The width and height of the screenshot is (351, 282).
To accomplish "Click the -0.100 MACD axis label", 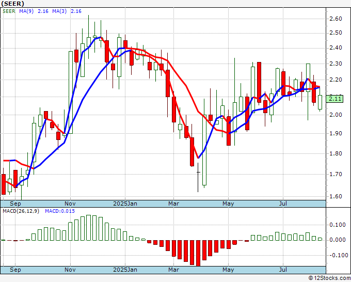I will coord(338,255).
